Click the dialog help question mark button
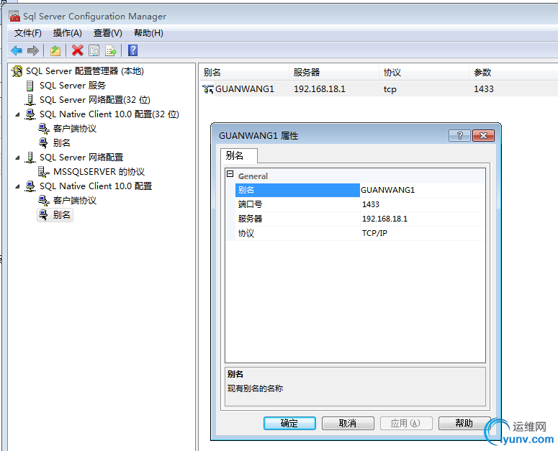Screen dimensions: 558x451 point(459,135)
